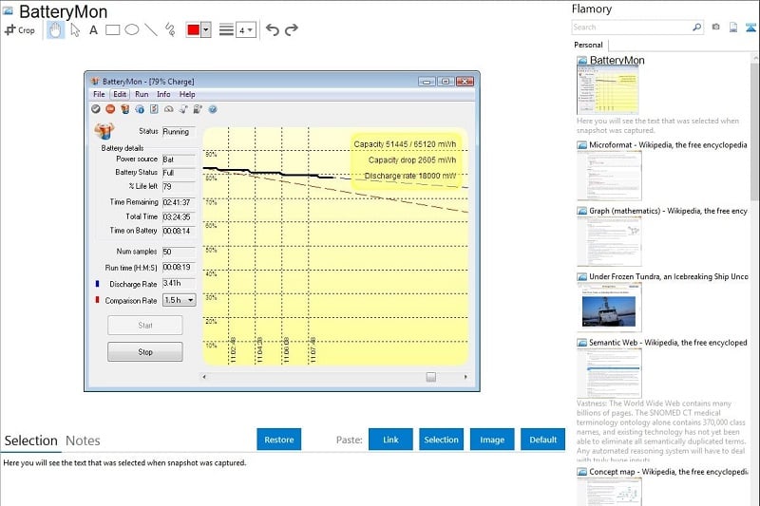Click the camera capture snapshot icon
Screen dimensions: 760x506
[716, 28]
